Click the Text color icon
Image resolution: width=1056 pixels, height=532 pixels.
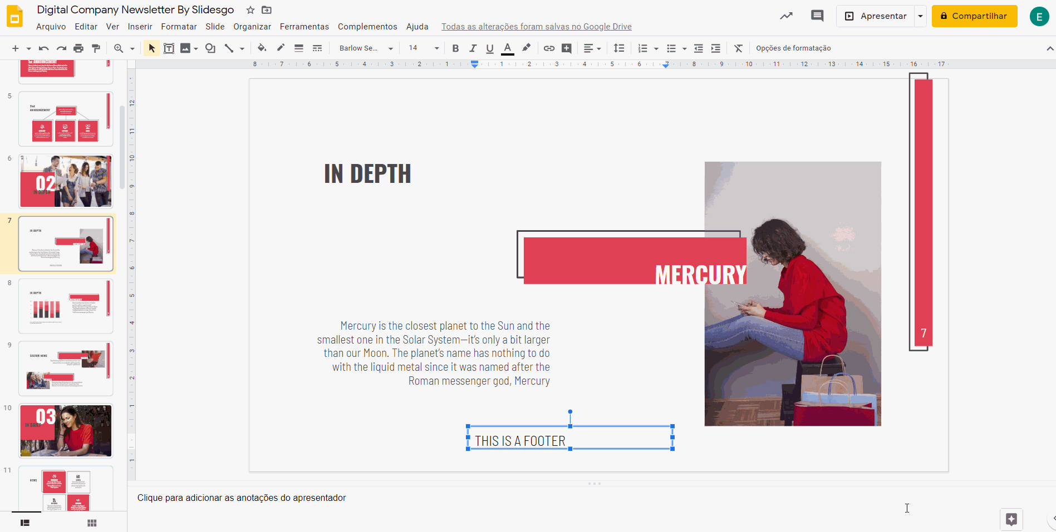pyautogui.click(x=508, y=48)
